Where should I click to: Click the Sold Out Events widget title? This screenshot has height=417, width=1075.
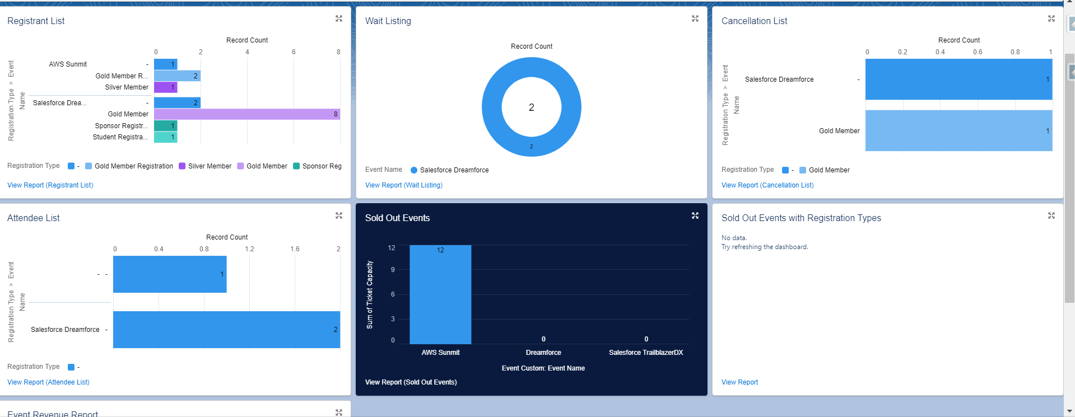pyautogui.click(x=398, y=218)
